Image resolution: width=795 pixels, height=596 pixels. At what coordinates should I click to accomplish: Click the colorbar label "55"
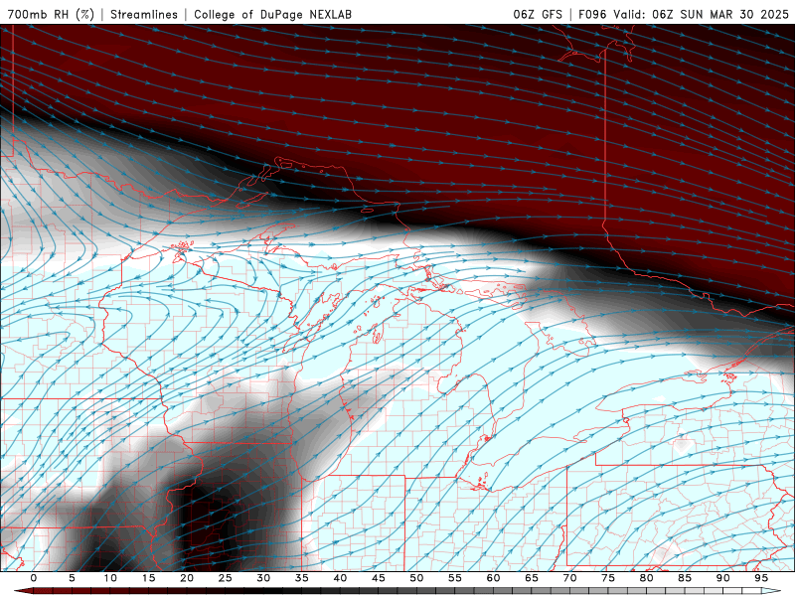click(x=455, y=578)
